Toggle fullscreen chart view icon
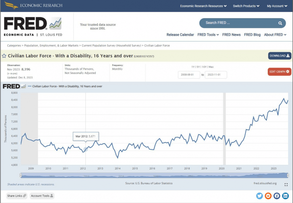The image size is (293, 203). click(286, 185)
